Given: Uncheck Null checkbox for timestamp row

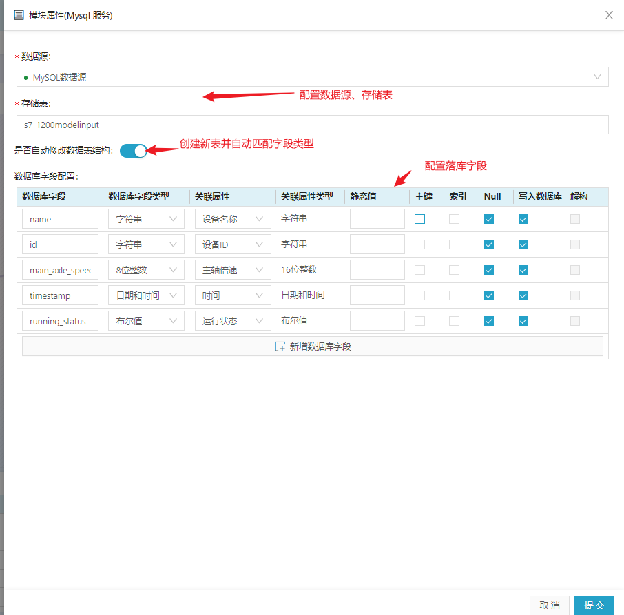Looking at the screenshot, I should point(489,295).
